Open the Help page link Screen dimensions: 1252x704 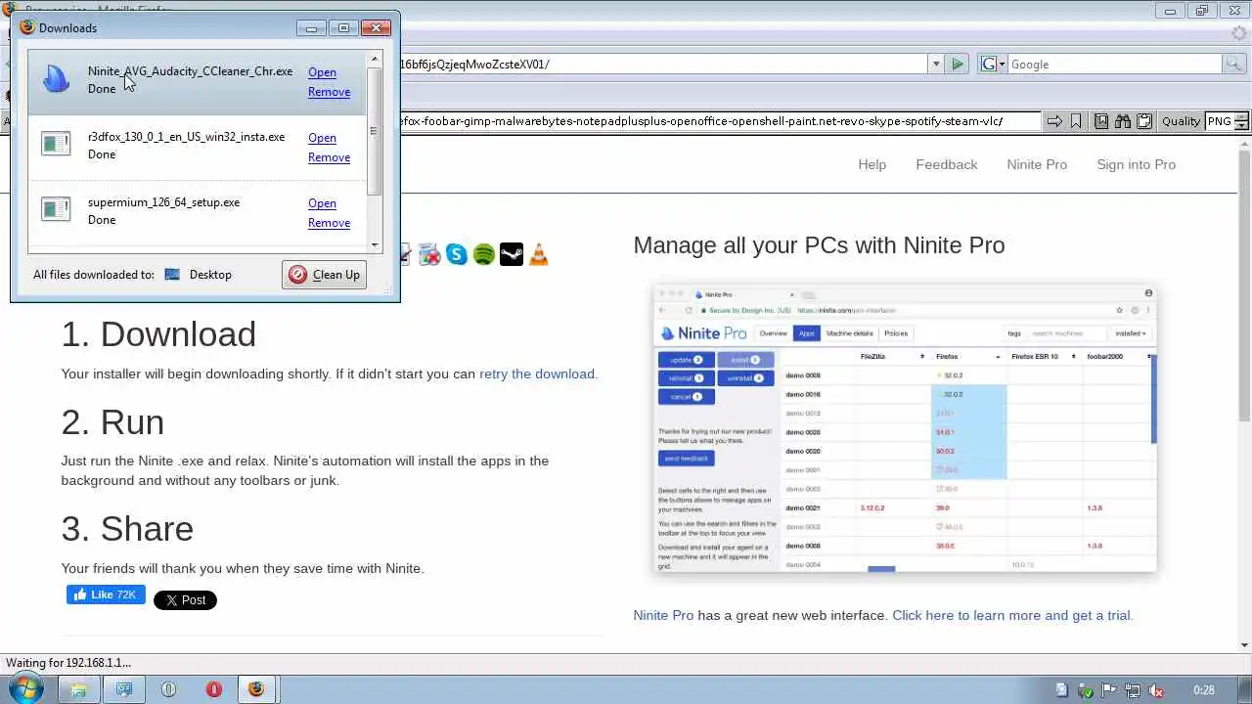(x=872, y=164)
